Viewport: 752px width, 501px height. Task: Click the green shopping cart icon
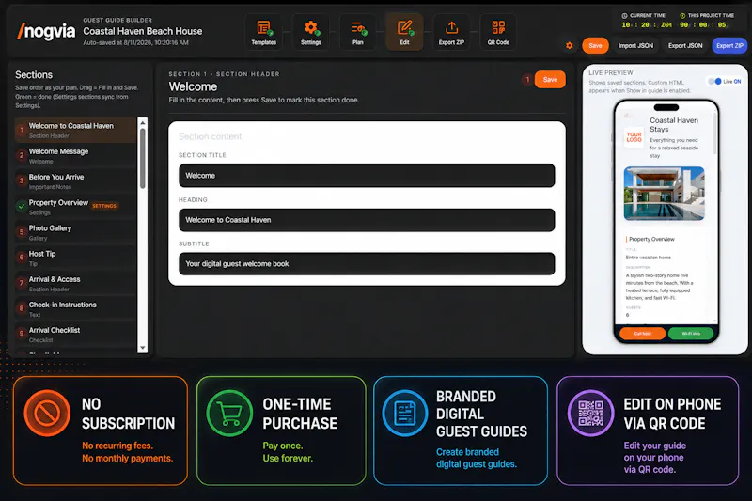[229, 413]
